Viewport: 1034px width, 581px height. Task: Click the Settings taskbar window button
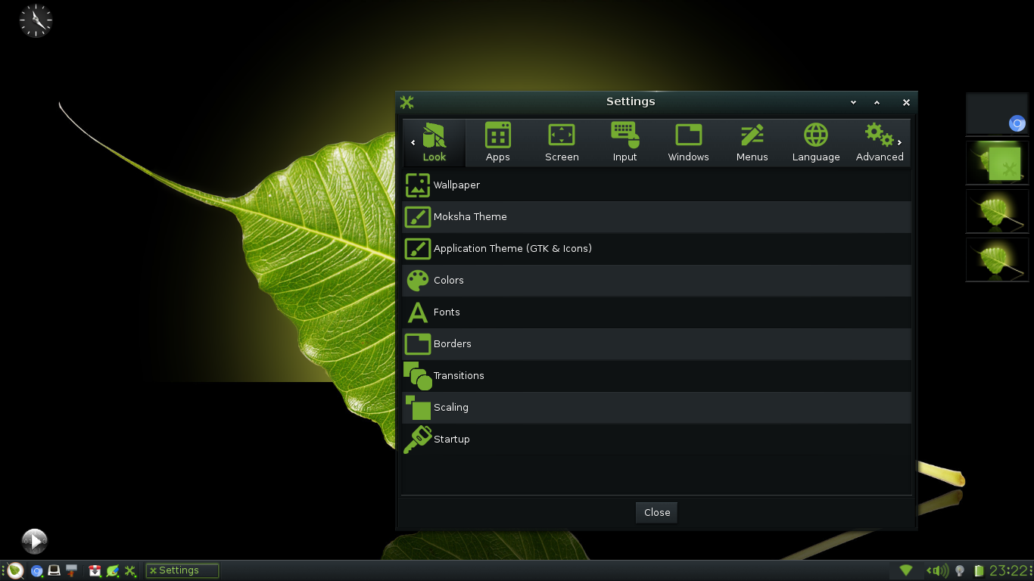(x=182, y=570)
